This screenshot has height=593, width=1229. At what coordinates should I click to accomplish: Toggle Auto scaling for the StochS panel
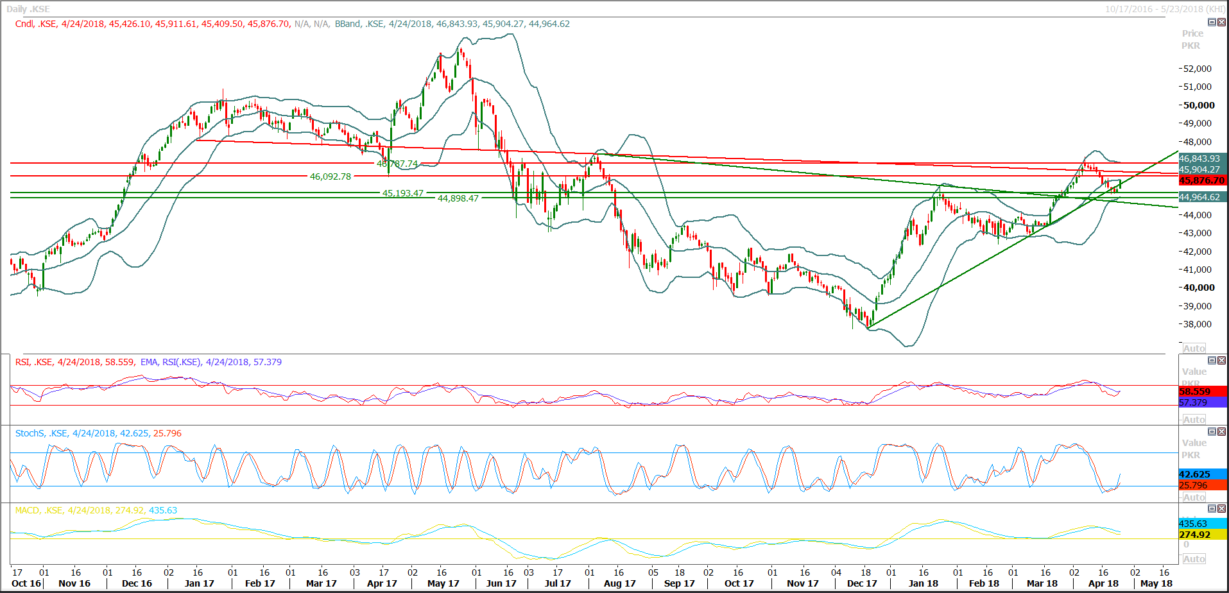click(x=1194, y=497)
